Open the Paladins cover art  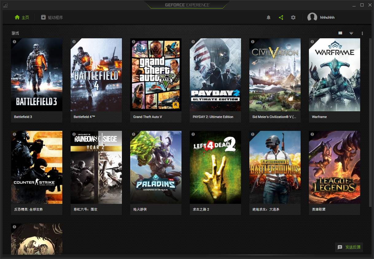pos(156,167)
